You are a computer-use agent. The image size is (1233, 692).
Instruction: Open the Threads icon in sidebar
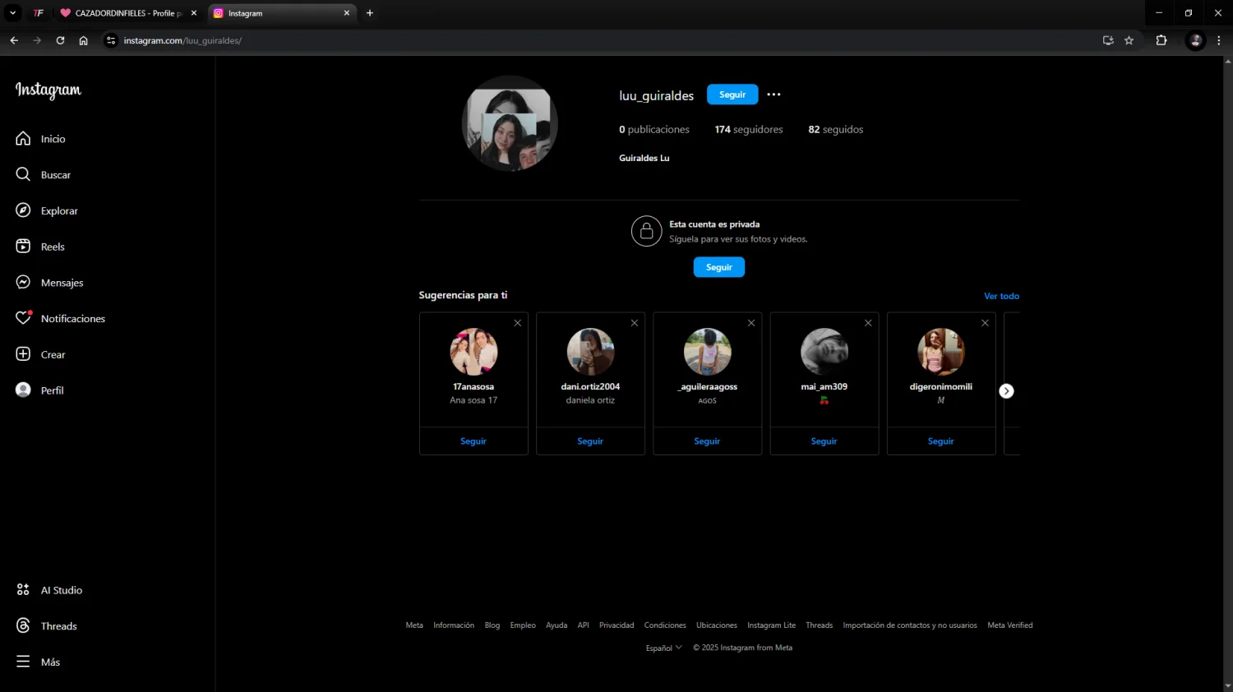point(23,625)
